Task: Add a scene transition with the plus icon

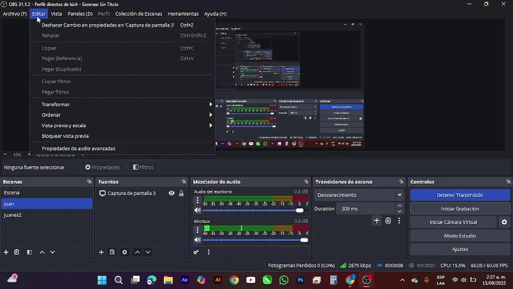Action: coord(376,220)
